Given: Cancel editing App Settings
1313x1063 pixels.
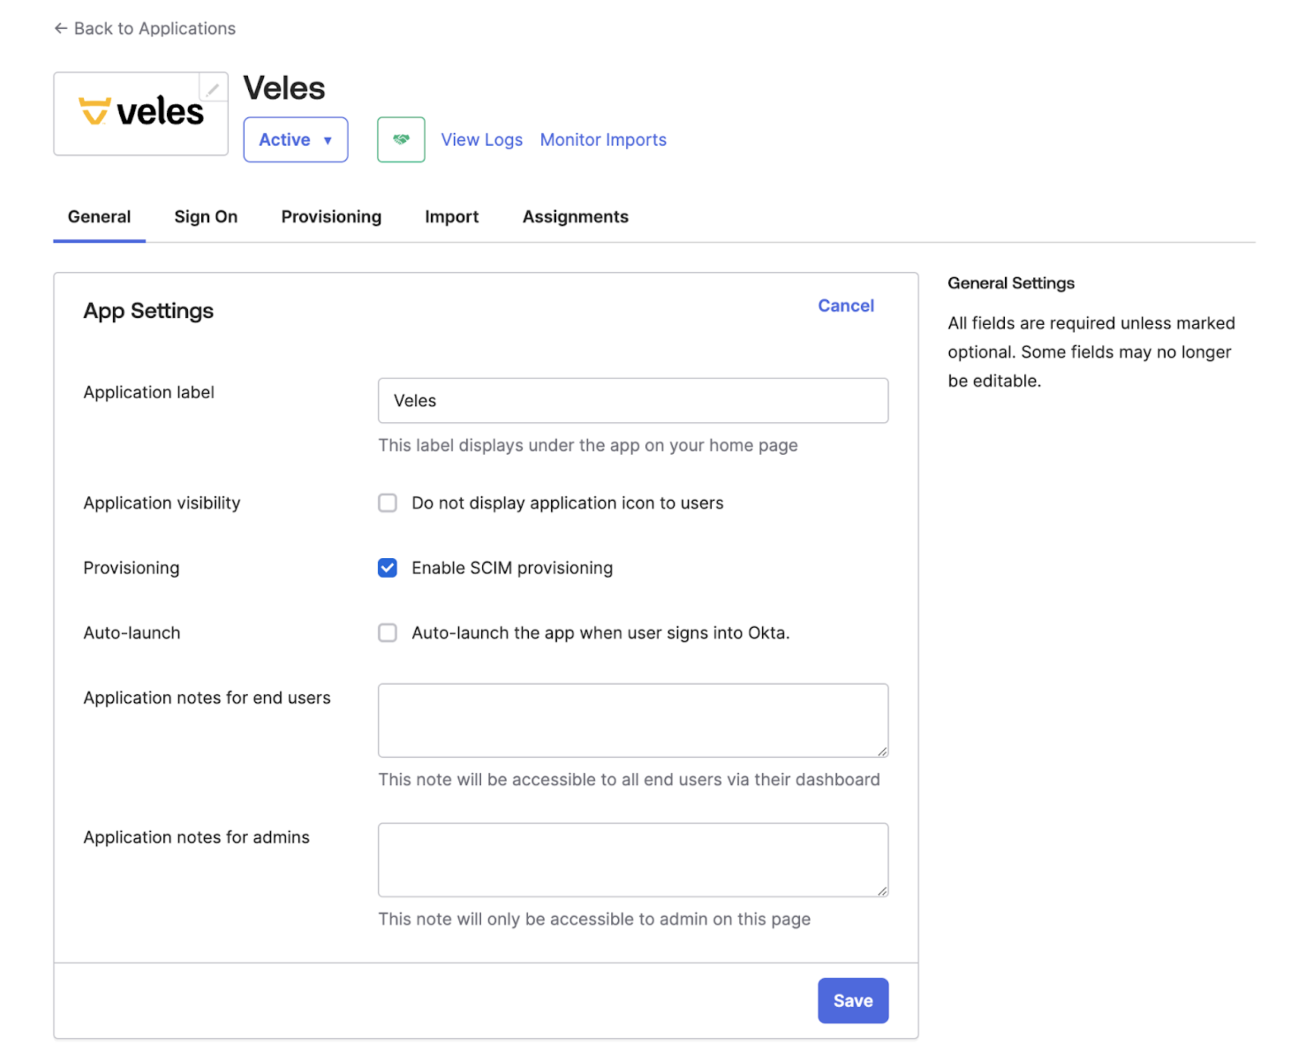Looking at the screenshot, I should tap(846, 306).
